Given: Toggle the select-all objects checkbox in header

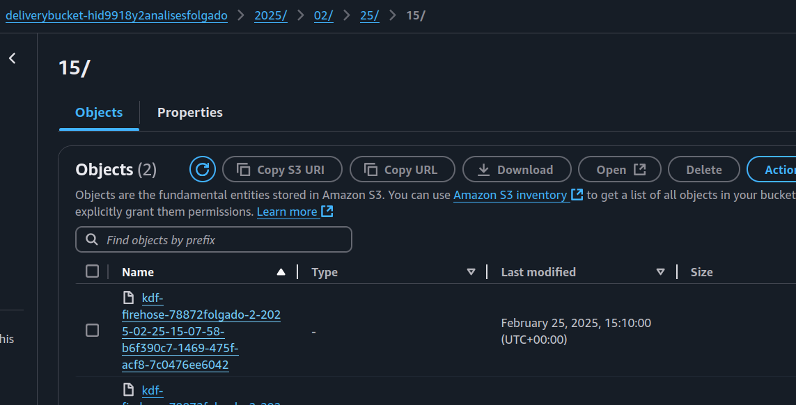Looking at the screenshot, I should [x=92, y=271].
